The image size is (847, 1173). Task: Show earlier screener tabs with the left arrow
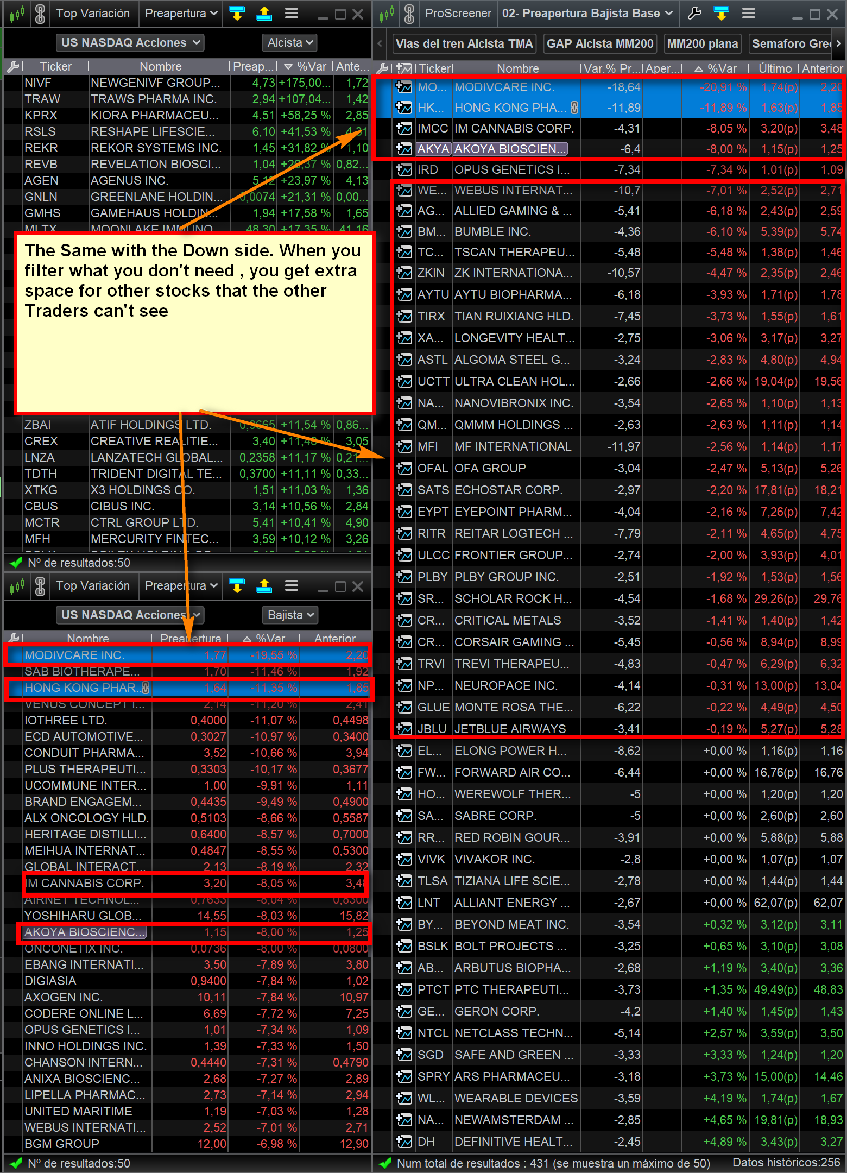(x=380, y=43)
